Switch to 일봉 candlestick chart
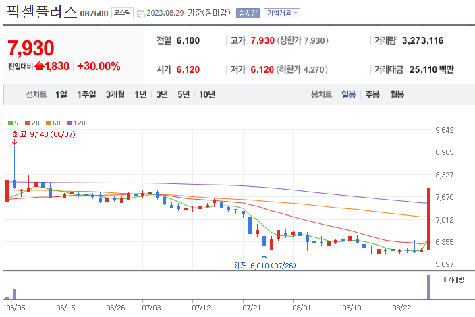 coord(348,95)
